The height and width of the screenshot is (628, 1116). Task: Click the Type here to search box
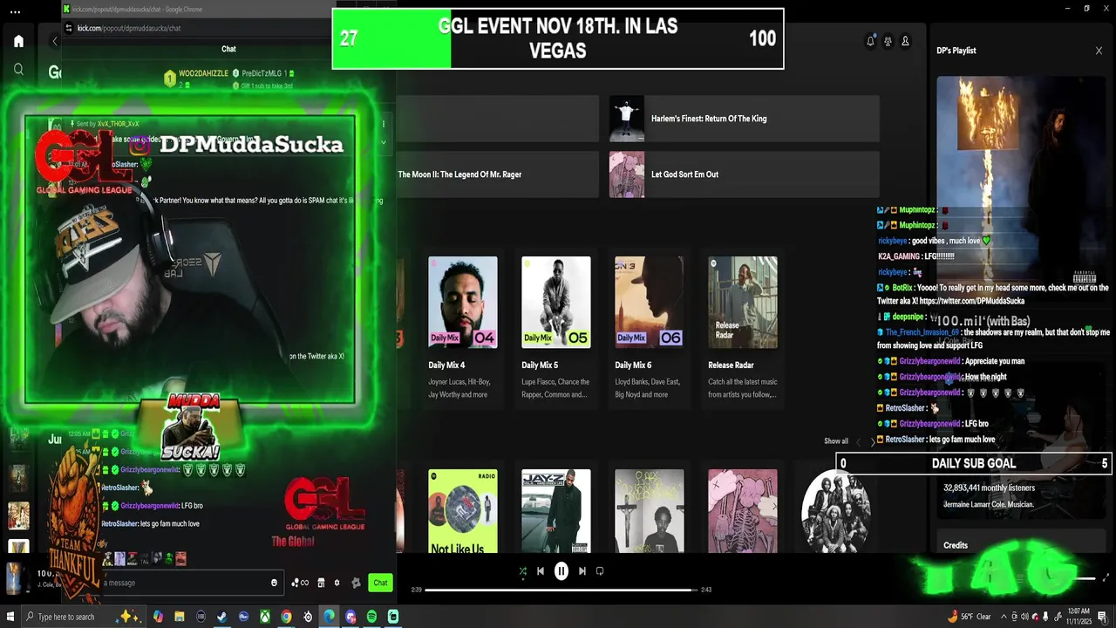83,617
